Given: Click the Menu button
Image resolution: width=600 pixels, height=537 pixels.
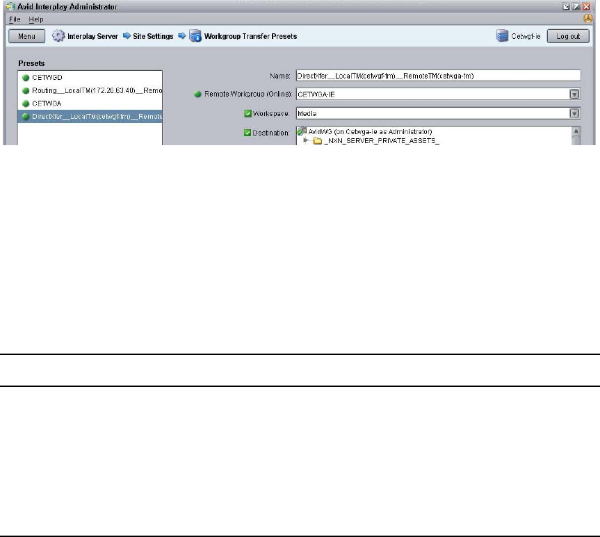Looking at the screenshot, I should tap(27, 36).
